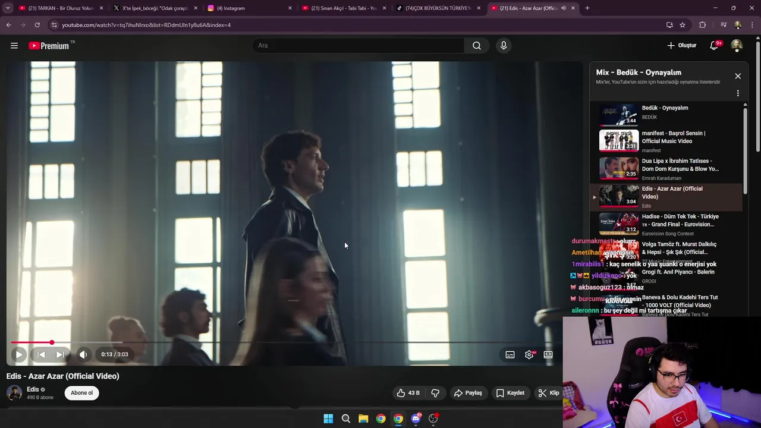
Task: Open the YouTube hamburger guide menu
Action: 14,46
